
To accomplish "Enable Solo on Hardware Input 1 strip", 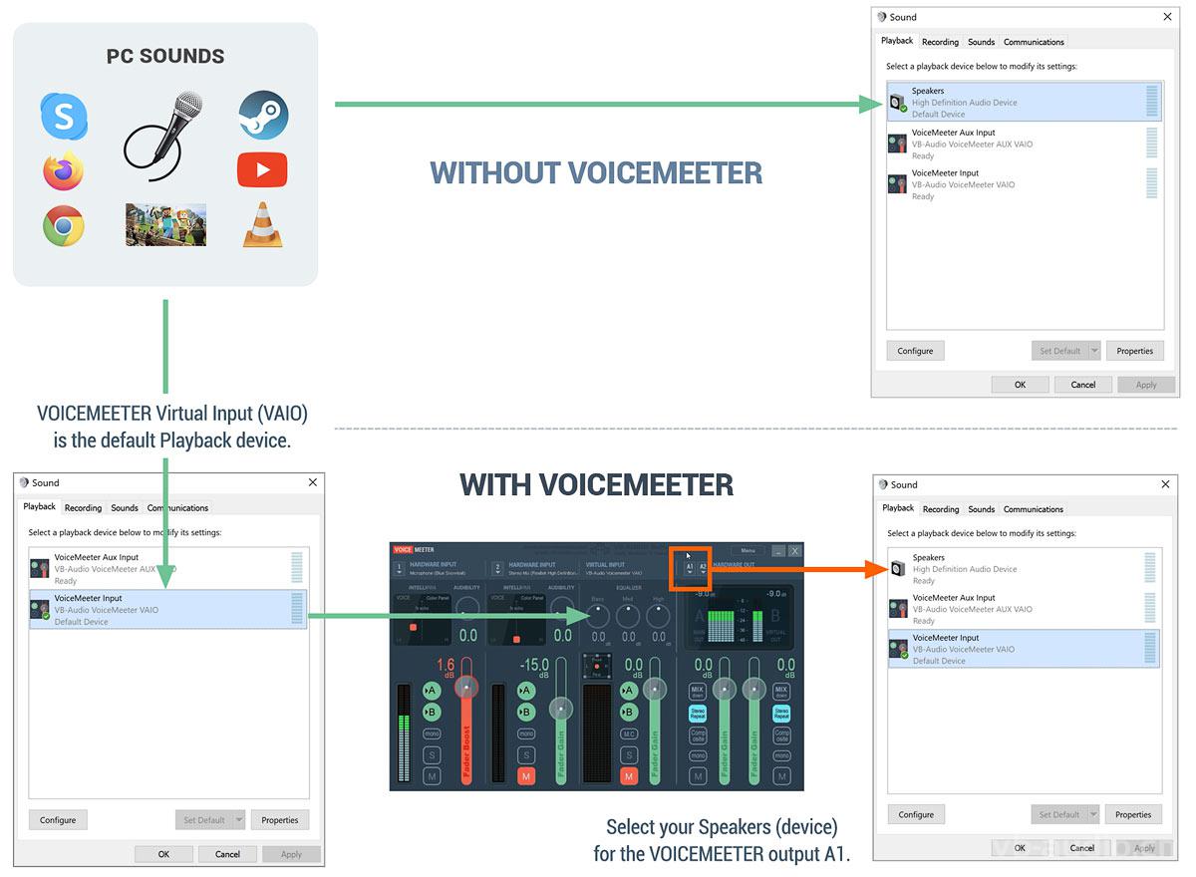I will point(432,755).
